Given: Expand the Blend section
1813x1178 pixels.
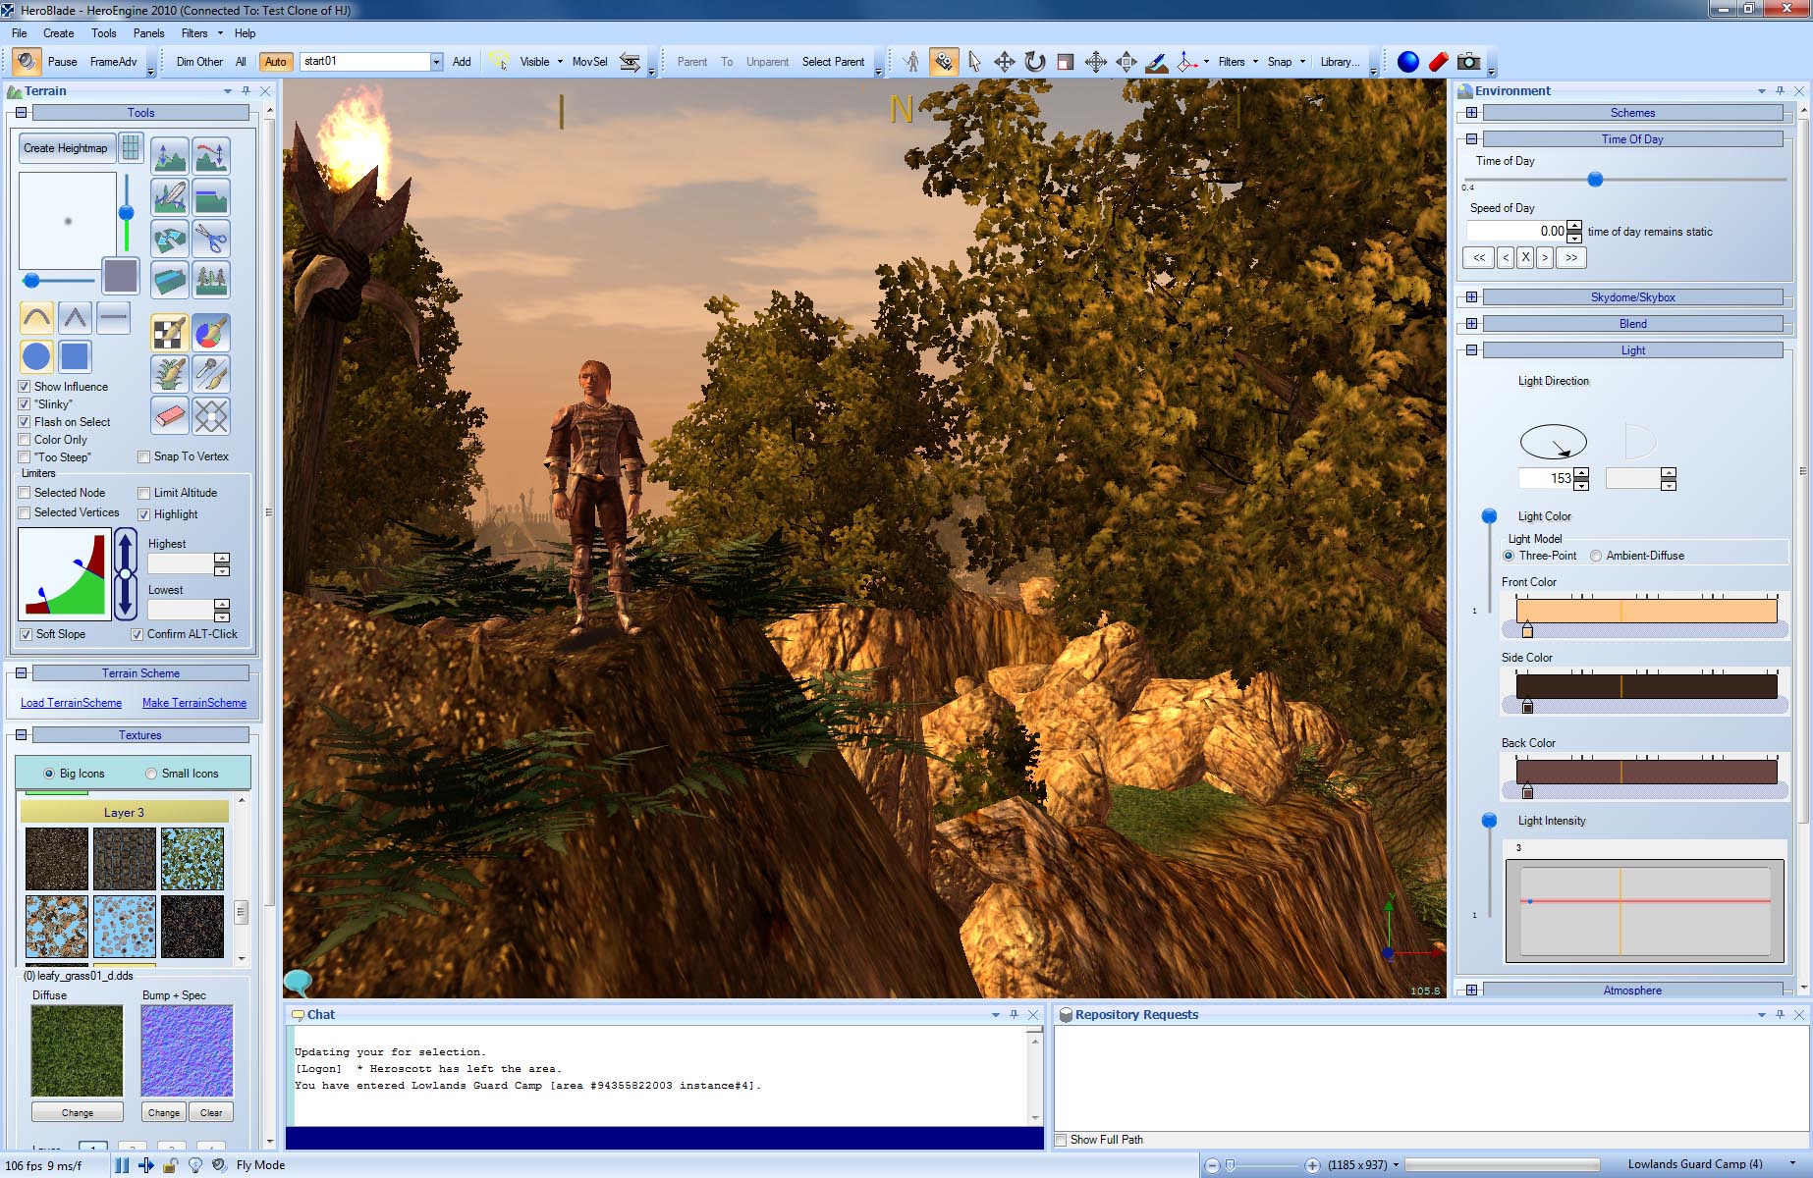Looking at the screenshot, I should click(1471, 324).
